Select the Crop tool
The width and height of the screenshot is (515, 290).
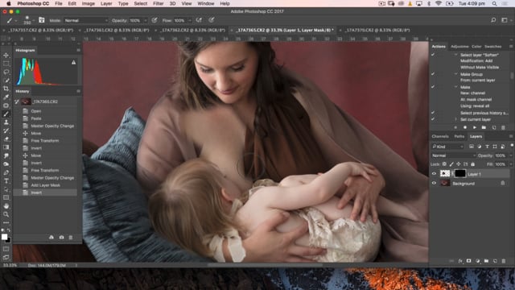point(6,89)
